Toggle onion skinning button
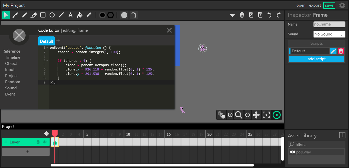349x168 pixels. click(221, 115)
